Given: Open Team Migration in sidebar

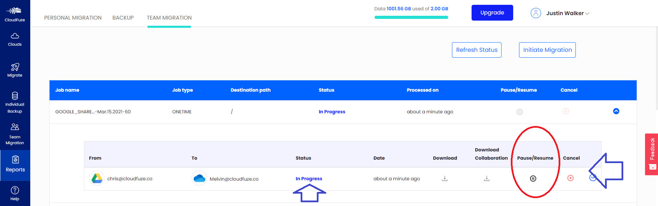Looking at the screenshot, I should 15,134.
